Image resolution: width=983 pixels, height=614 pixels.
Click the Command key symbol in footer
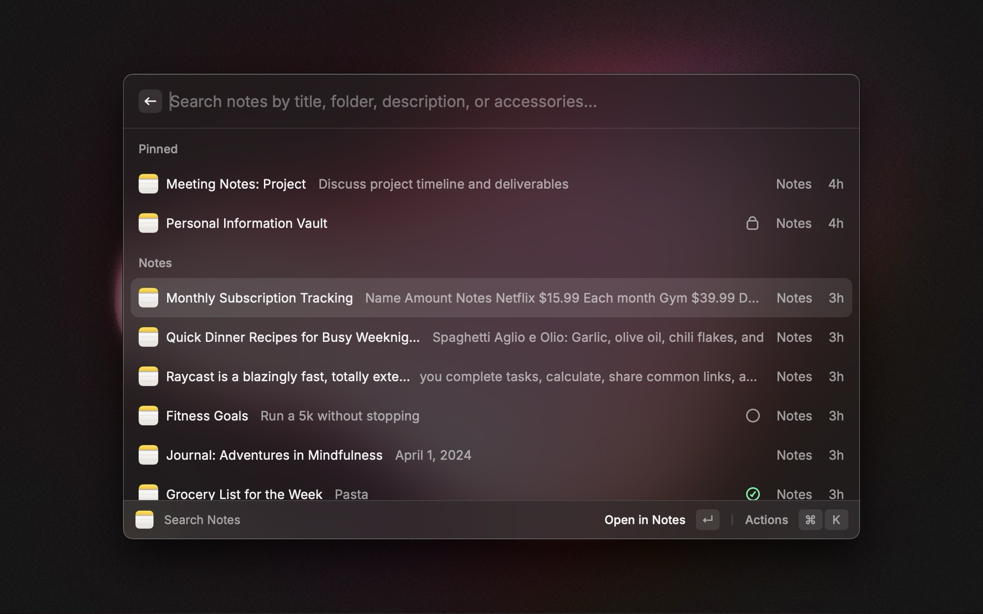[810, 520]
